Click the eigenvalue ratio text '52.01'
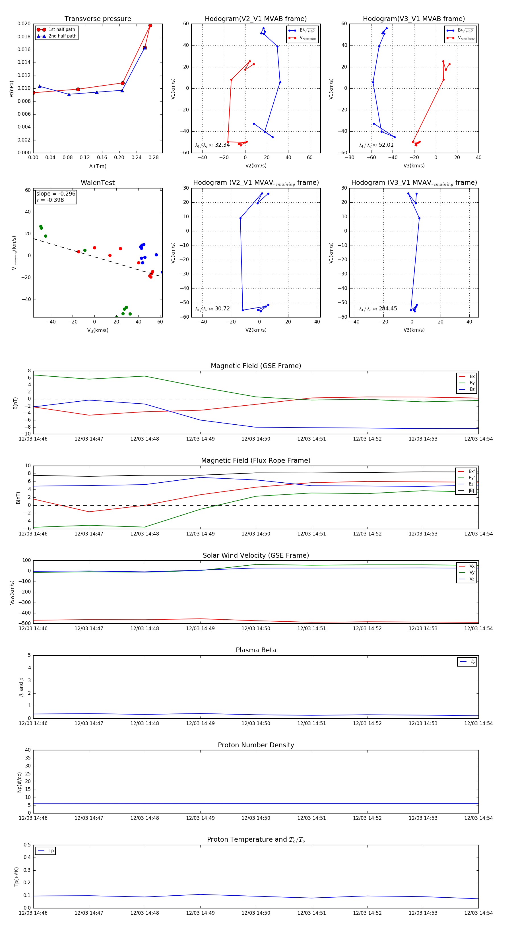The height and width of the screenshot is (938, 512). pyautogui.click(x=386, y=145)
